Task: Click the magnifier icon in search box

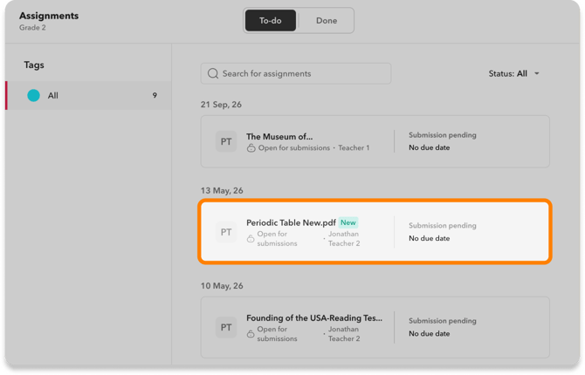Action: point(213,73)
